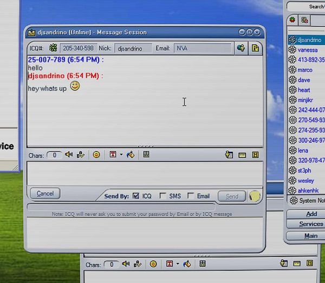
Task: Click yellow card icon in back window toolbar
Action: (297, 264)
